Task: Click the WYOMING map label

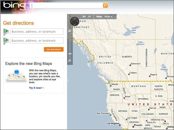Action: (x=143, y=99)
